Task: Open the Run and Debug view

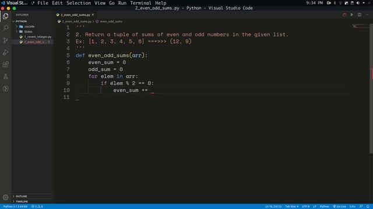Action: (x=5, y=52)
